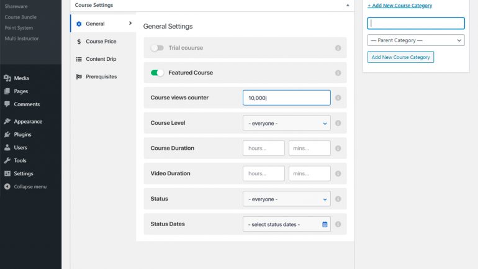Screen dimensions: 478x269
Task: Open the Shareware submenu link
Action: pos(16,6)
